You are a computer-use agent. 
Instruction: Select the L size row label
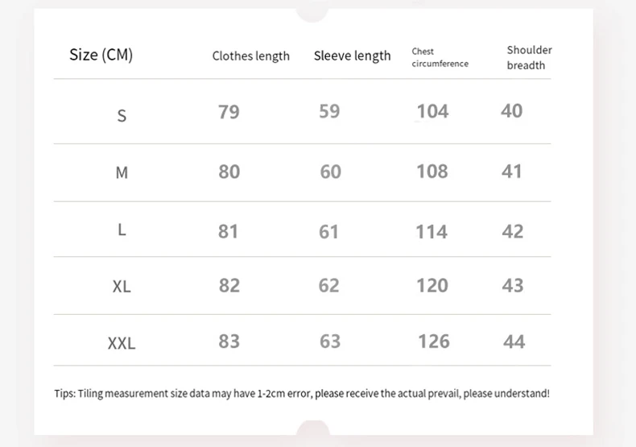[x=122, y=230]
